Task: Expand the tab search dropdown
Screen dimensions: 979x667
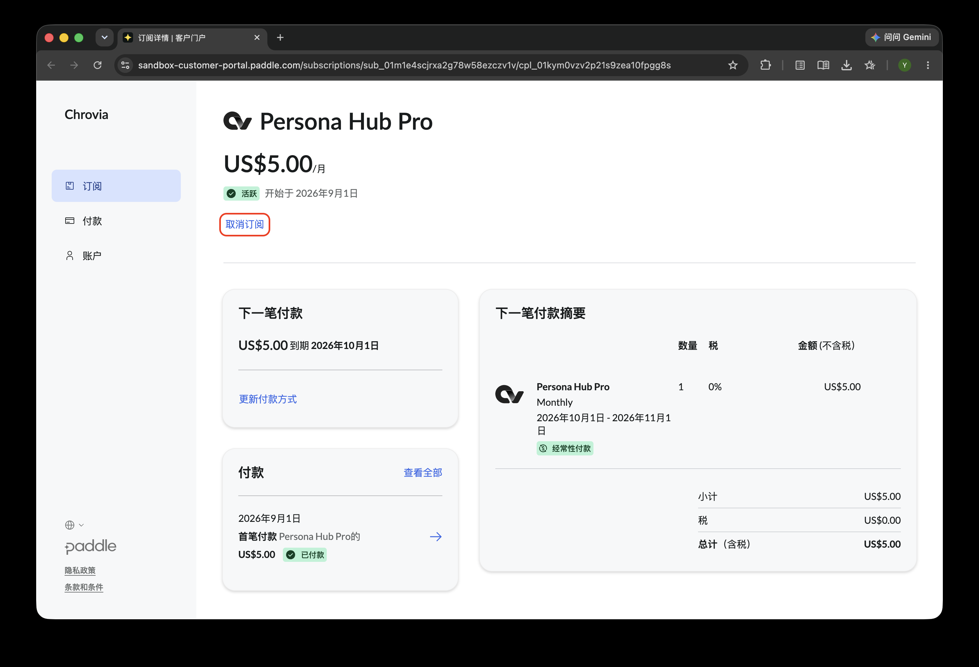Action: pos(105,37)
